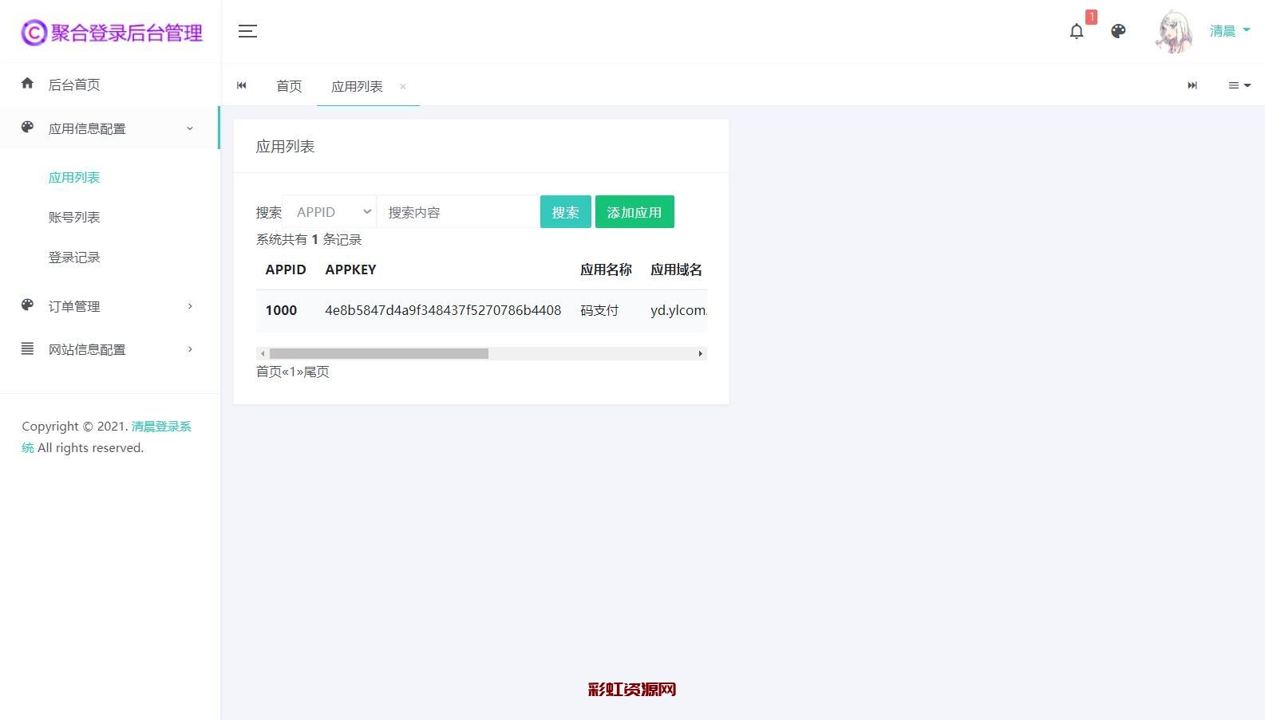
Task: Click the 添加应用 button
Action: (634, 212)
